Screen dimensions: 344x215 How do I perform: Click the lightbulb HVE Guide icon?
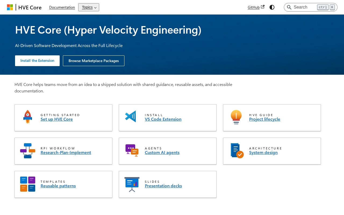[x=236, y=117]
